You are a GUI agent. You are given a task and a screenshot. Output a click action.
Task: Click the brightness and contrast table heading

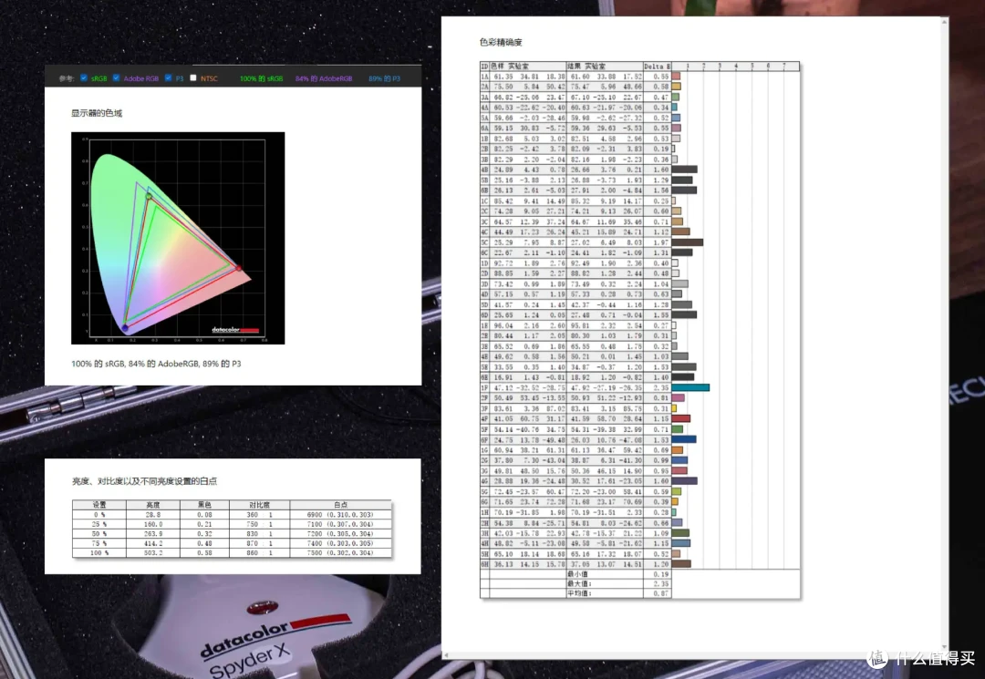[144, 480]
